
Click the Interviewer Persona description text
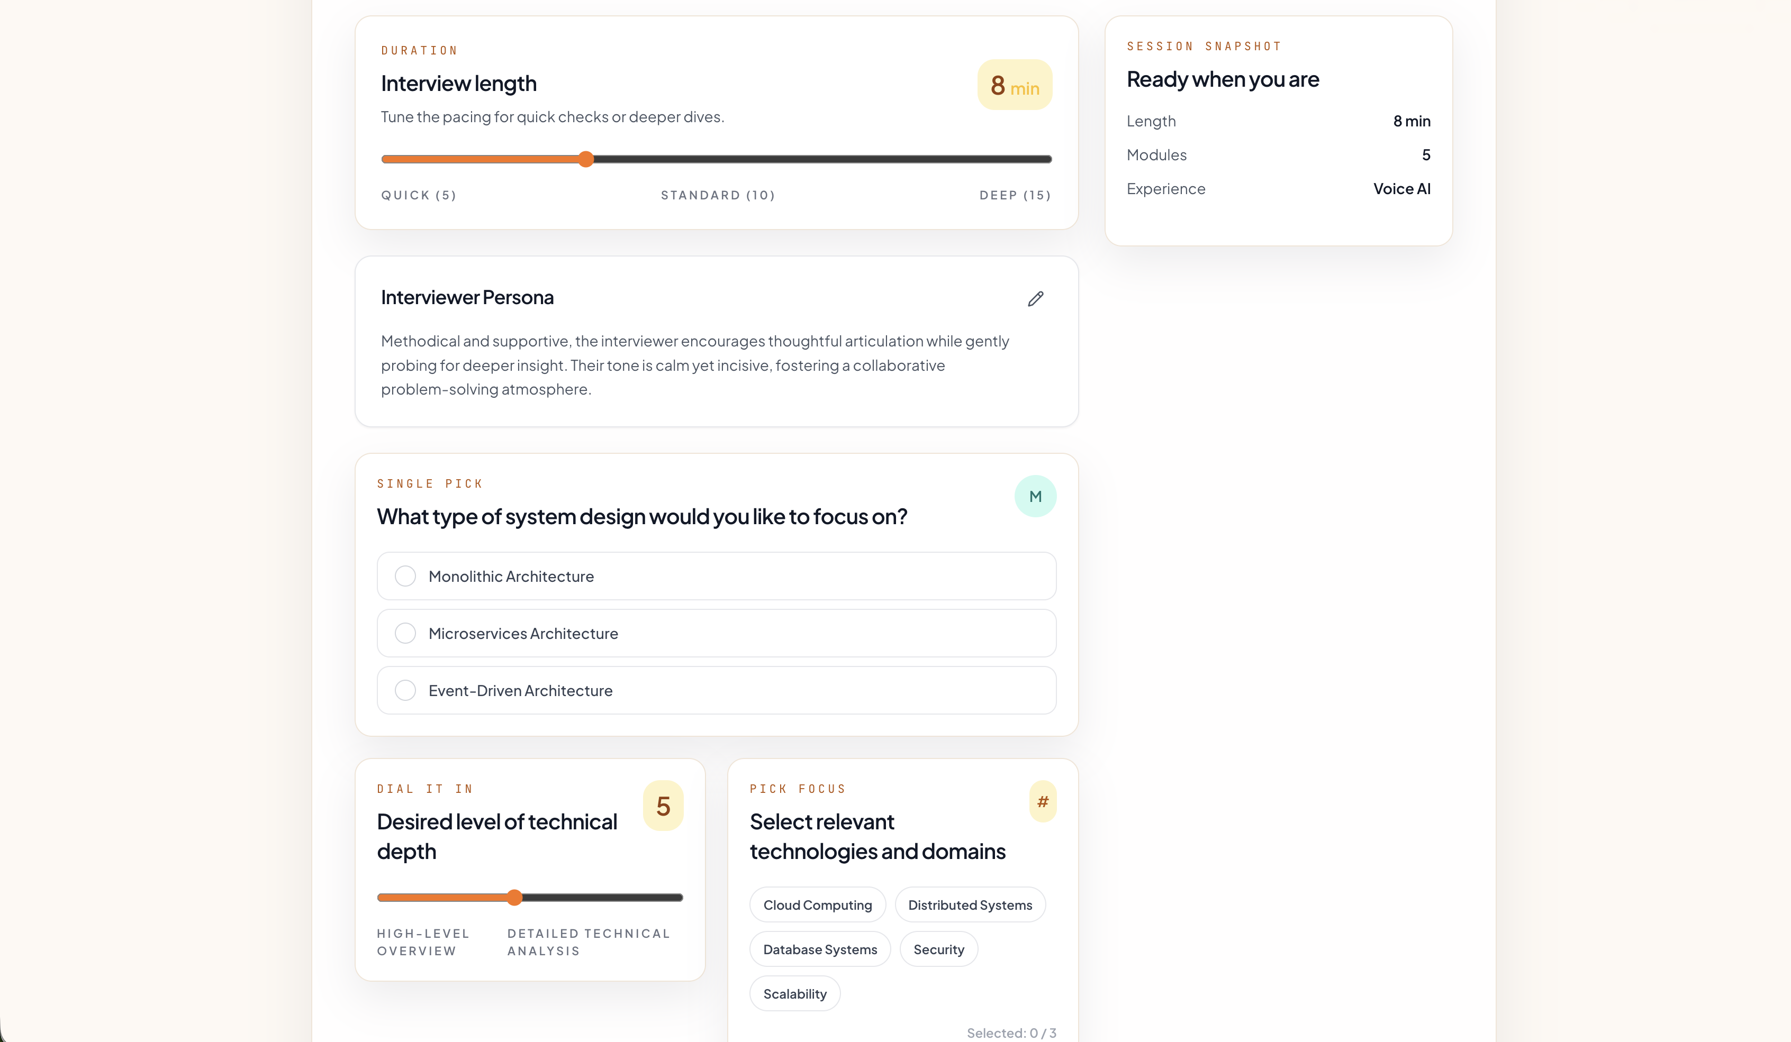(694, 365)
